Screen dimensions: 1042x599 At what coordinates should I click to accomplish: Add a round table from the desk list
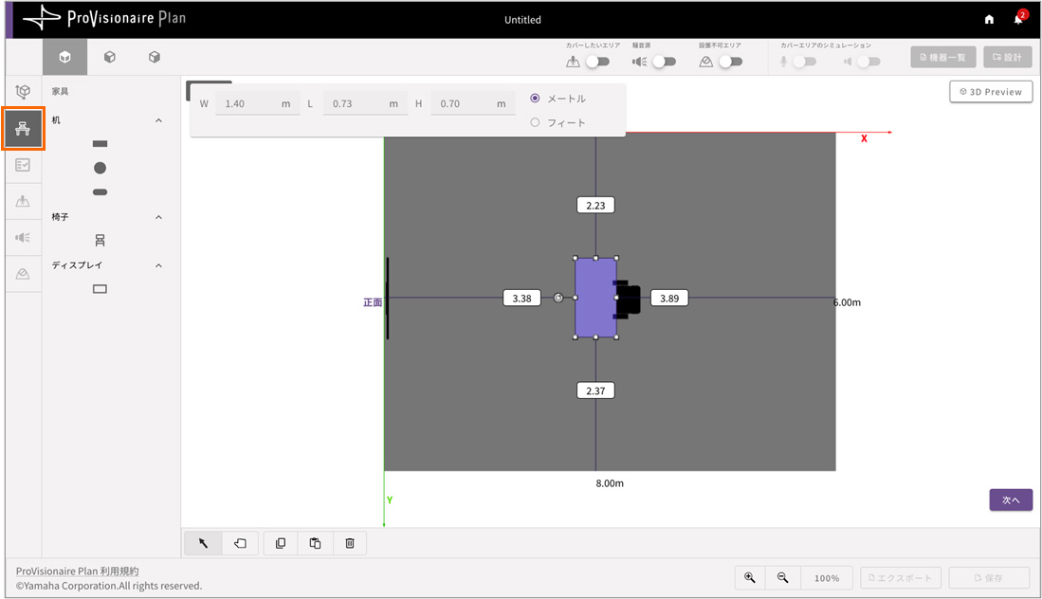[x=100, y=168]
